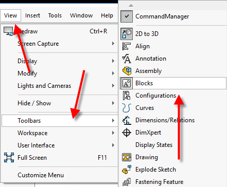Click Ctrl+R shortcut text beside Redraw
This screenshot has height=187, width=227.
[x=98, y=31]
